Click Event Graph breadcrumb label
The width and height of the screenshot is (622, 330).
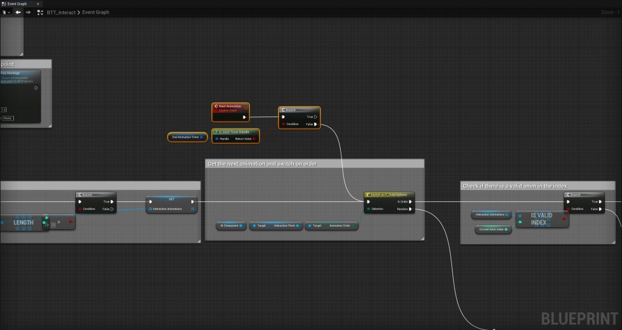pos(95,12)
